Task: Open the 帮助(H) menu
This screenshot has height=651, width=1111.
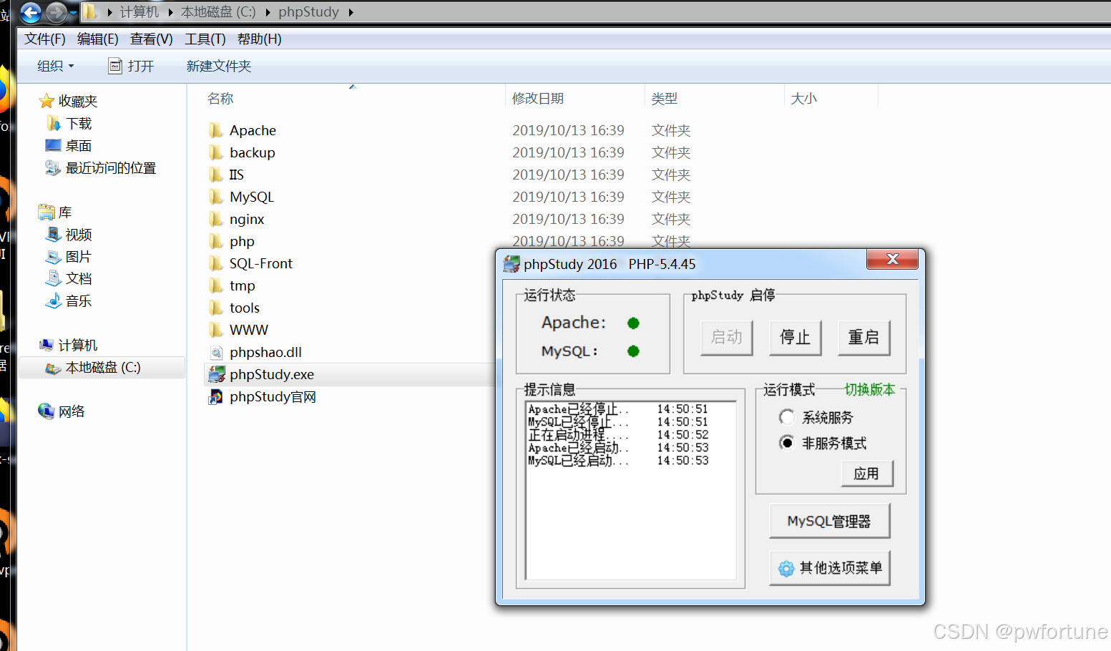Action: (x=260, y=39)
